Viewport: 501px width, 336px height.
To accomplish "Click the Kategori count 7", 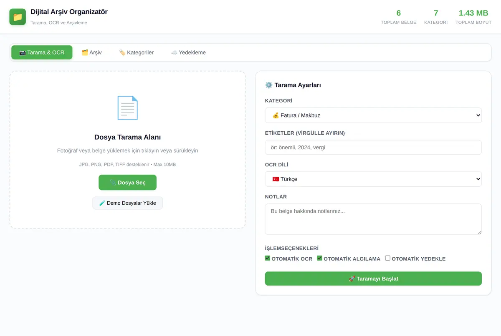I will pos(436,13).
